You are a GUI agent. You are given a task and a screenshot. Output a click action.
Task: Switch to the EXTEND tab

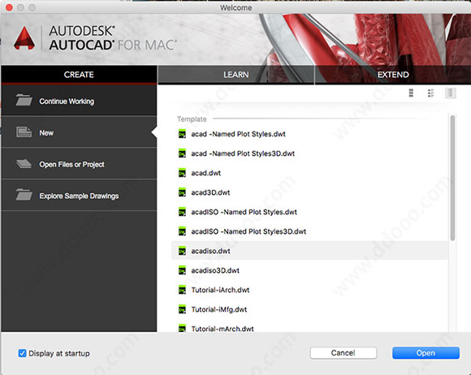pos(392,75)
